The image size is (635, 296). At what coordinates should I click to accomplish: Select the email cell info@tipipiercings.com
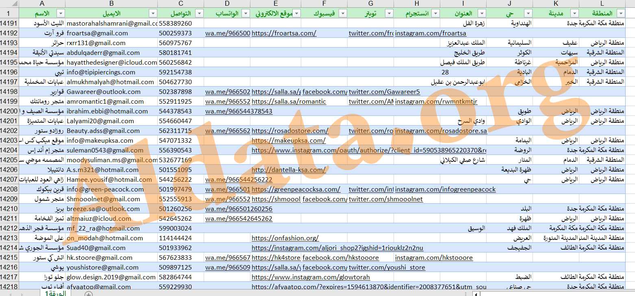point(112,72)
